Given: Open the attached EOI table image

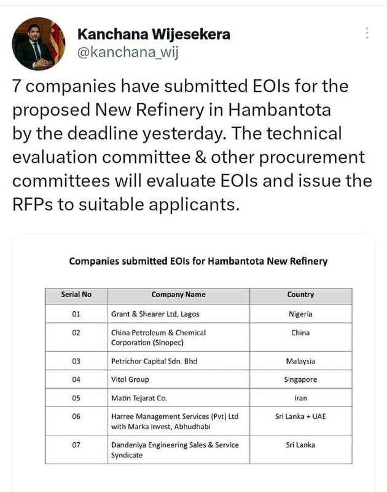Looking at the screenshot, I should click(x=193, y=362).
